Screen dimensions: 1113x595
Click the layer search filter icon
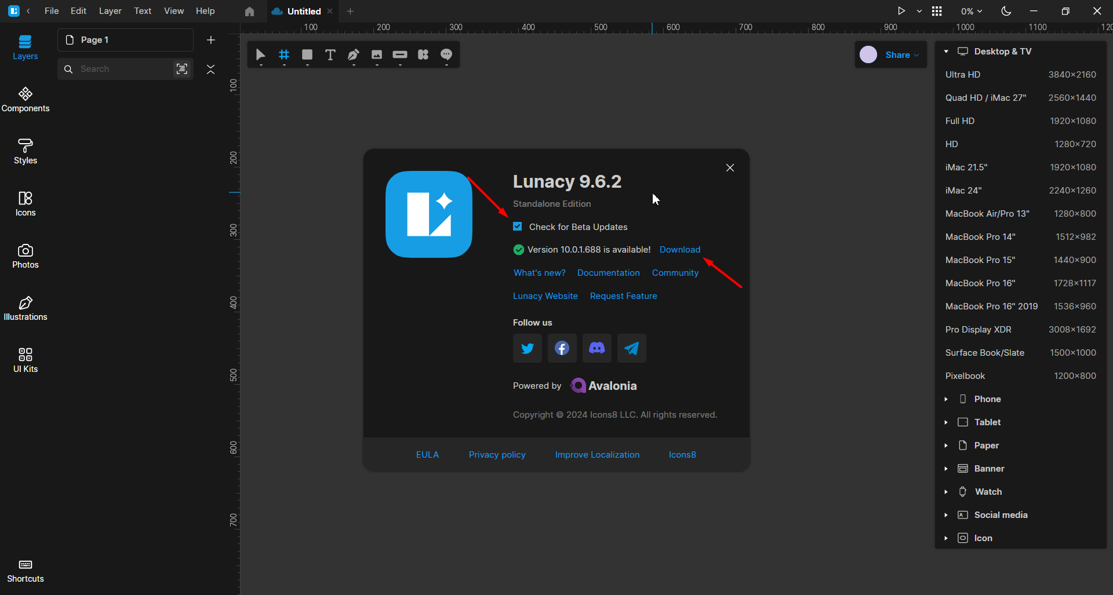point(182,69)
